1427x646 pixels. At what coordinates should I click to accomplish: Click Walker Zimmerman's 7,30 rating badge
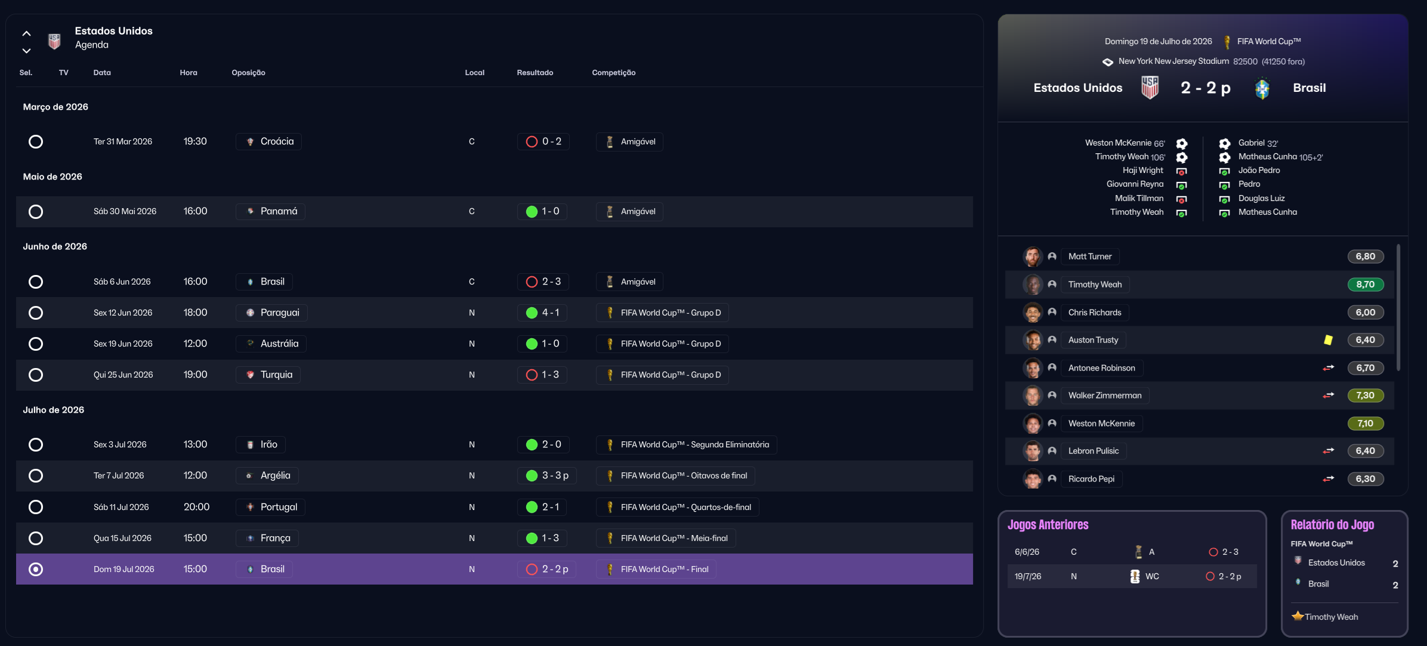point(1366,395)
